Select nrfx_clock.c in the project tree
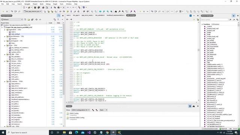This screenshot has height=135, width=240. [x=15, y=68]
